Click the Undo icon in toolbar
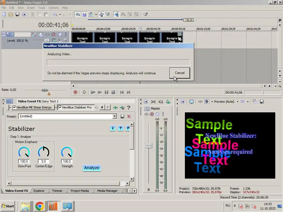This screenshot has width=283, height=212. (x=55, y=14)
